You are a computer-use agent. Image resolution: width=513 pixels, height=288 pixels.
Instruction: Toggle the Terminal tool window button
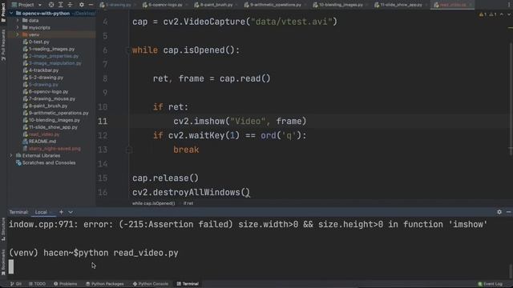(x=188, y=284)
